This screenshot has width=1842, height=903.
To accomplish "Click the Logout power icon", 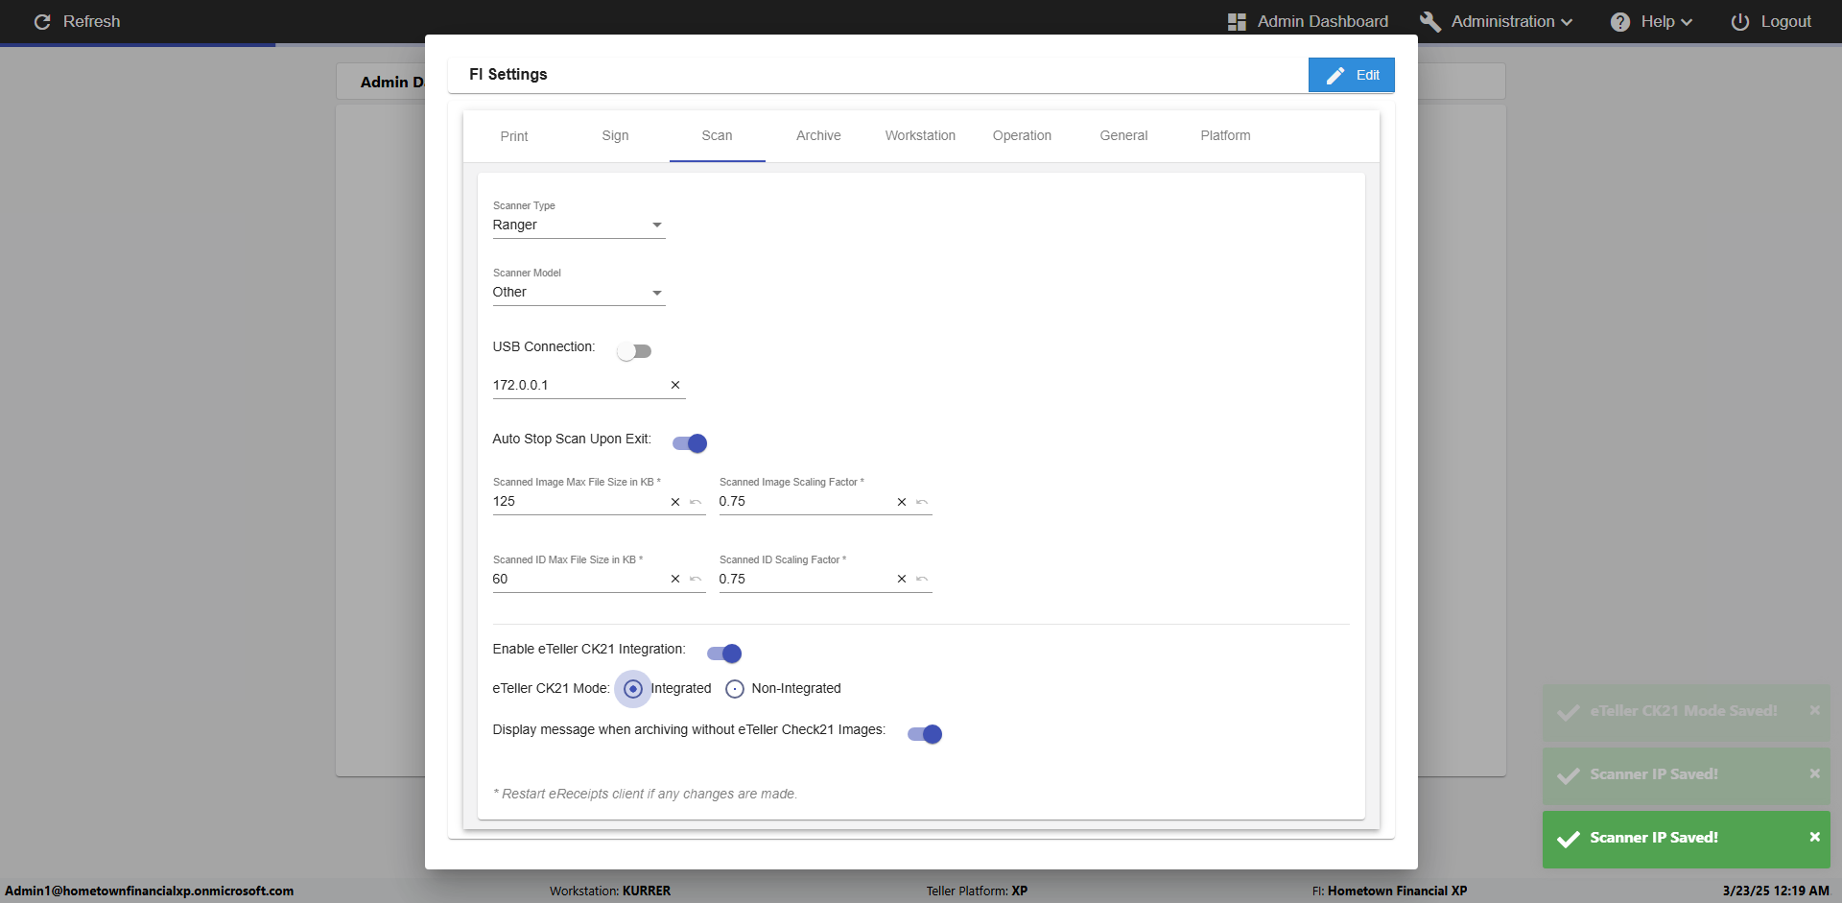I will tap(1739, 21).
